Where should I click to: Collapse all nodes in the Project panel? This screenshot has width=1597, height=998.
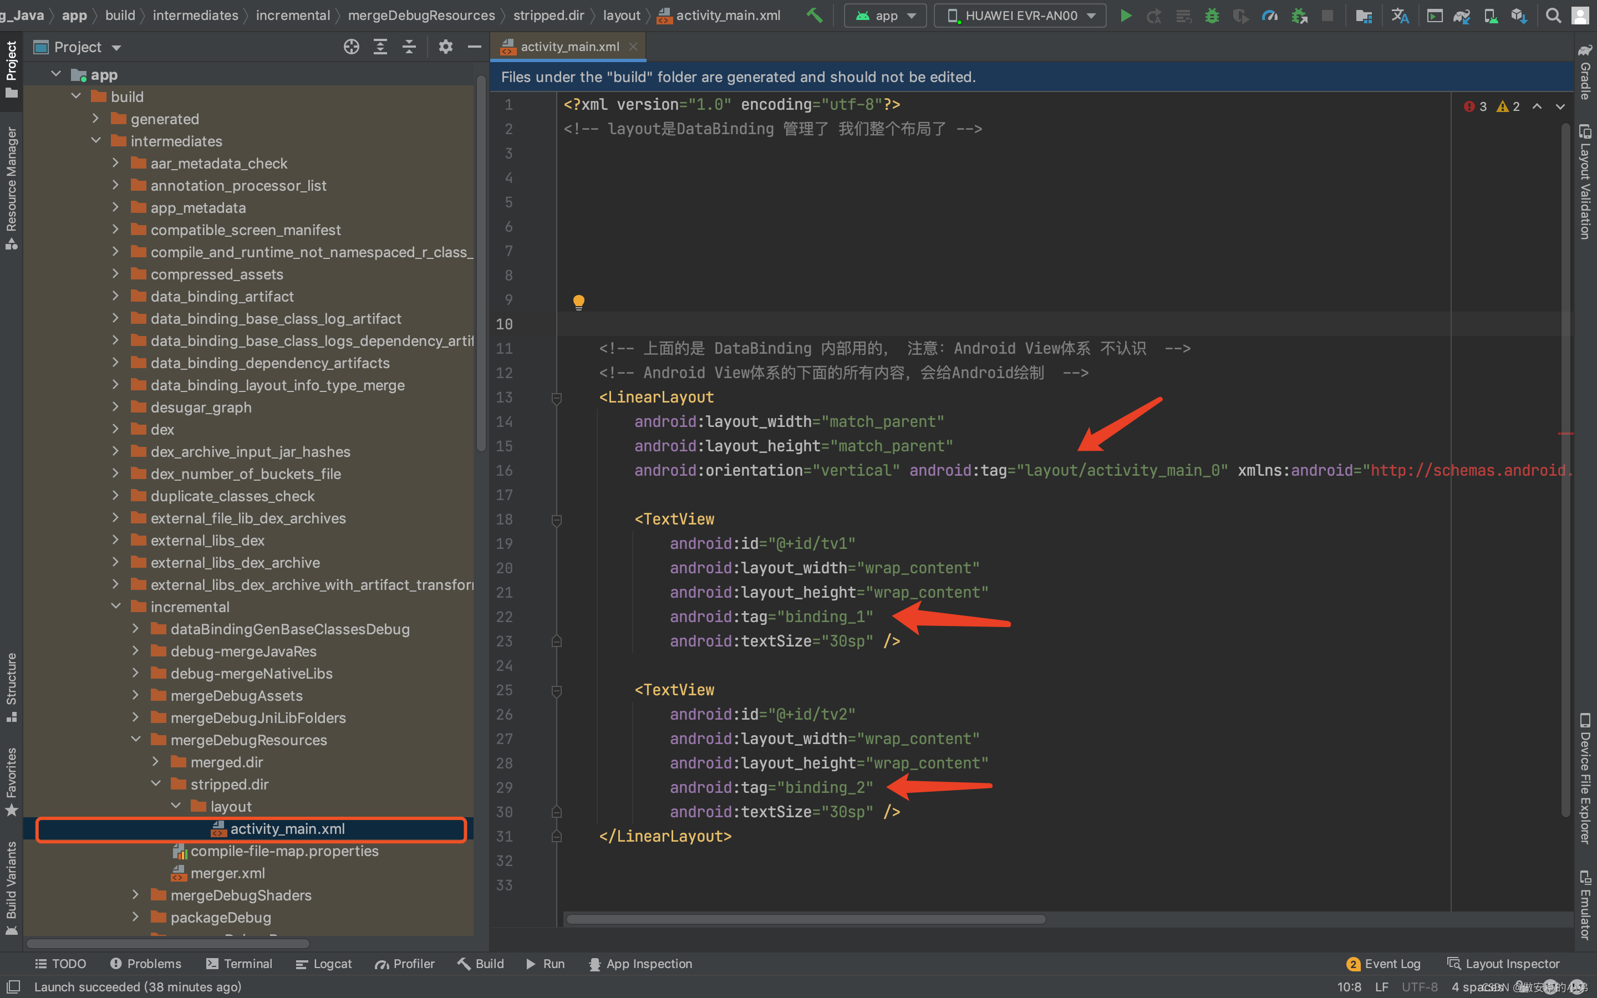tap(409, 46)
